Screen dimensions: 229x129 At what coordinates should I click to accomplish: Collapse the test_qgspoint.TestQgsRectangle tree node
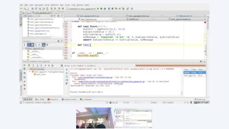[x=30, y=72]
